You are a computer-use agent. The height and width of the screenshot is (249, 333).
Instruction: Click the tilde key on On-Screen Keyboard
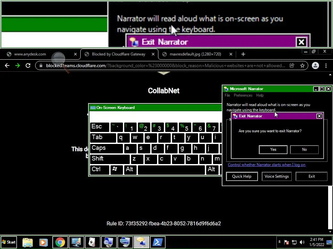(117, 127)
